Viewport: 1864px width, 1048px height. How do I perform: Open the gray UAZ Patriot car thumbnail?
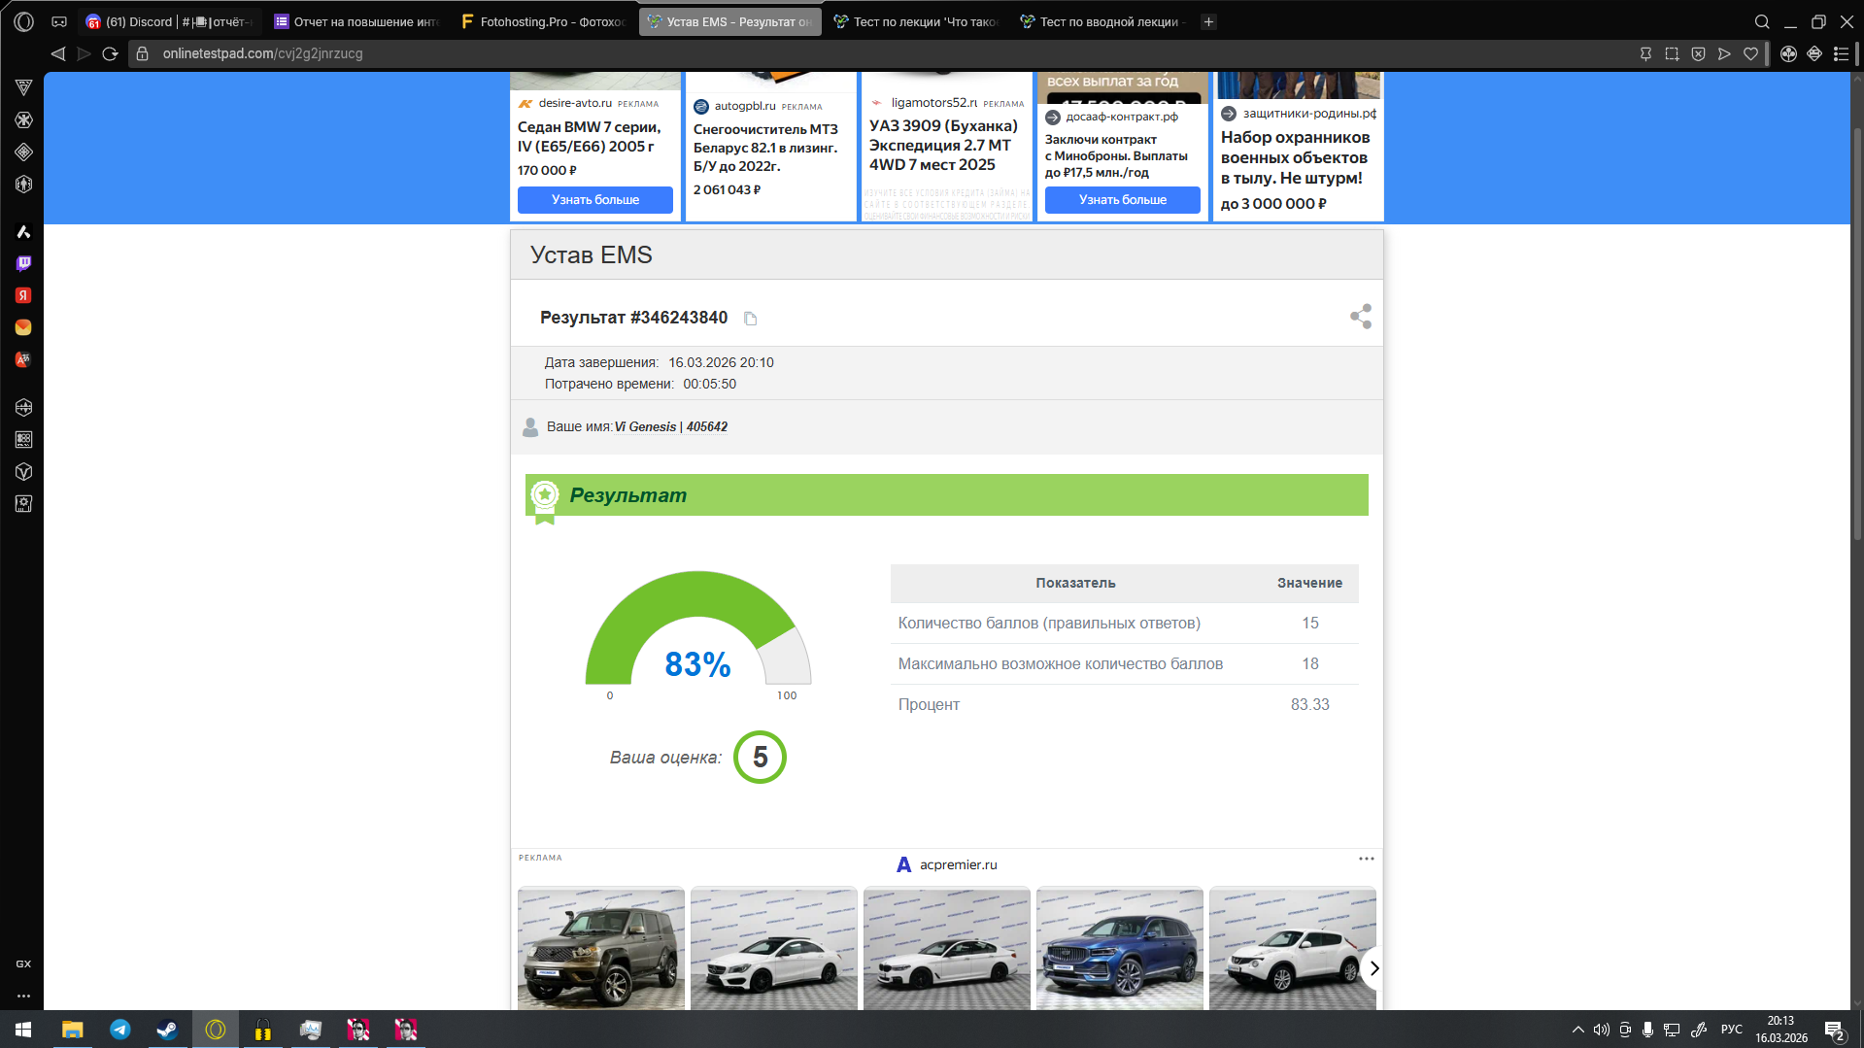click(x=601, y=949)
